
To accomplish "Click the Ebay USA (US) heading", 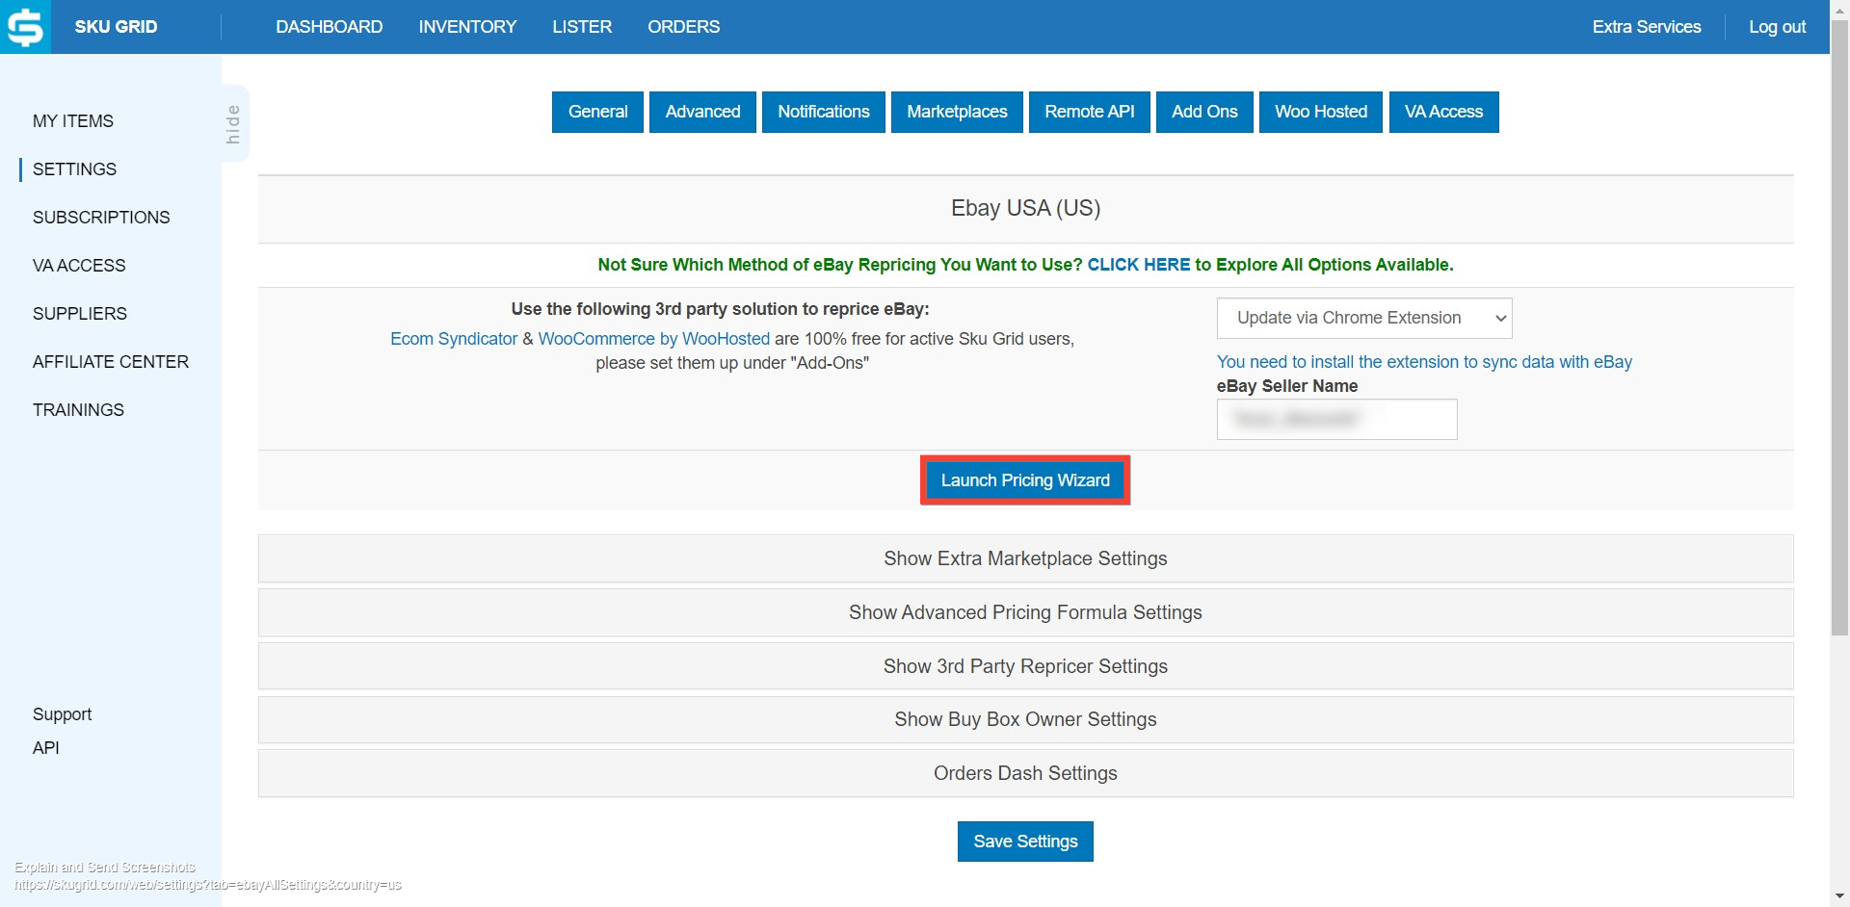I will click(1025, 208).
